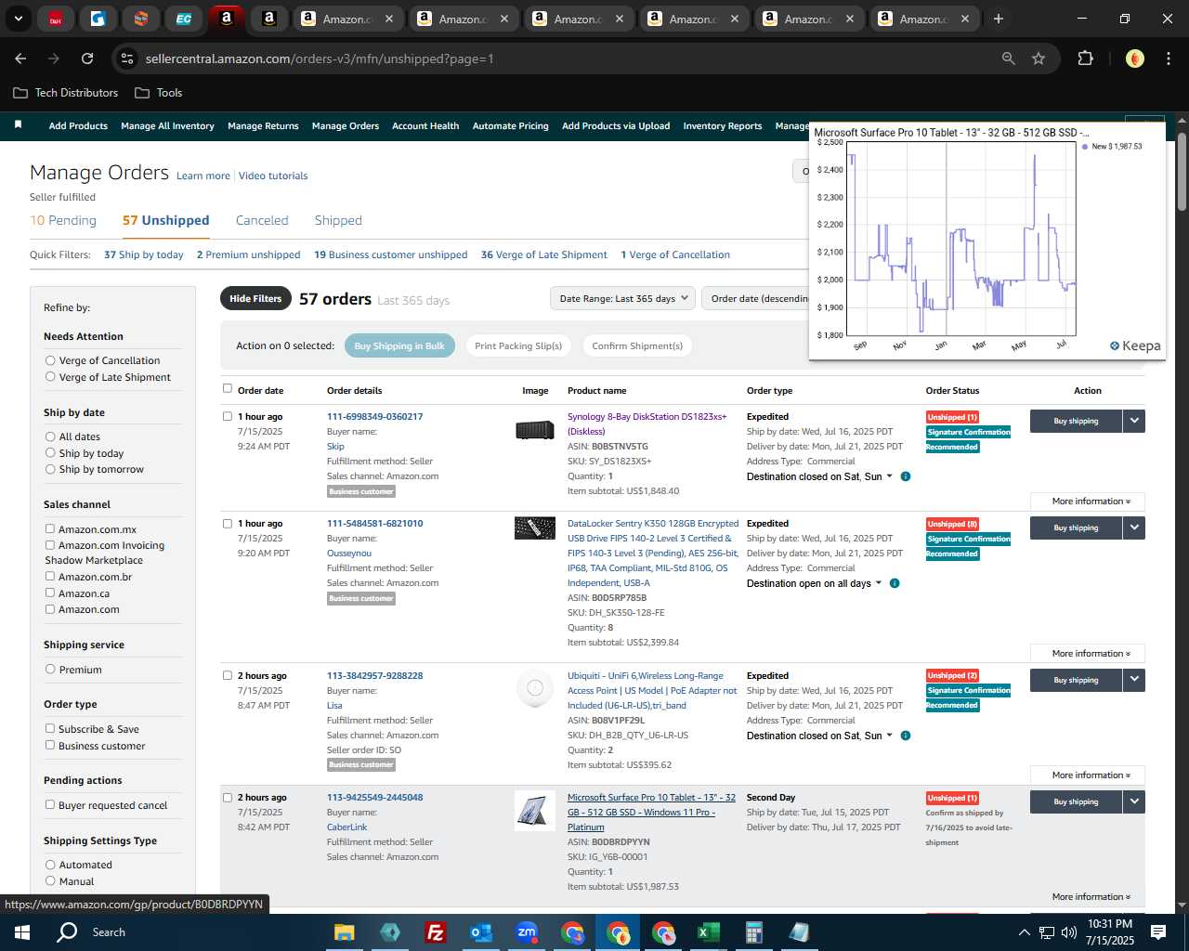This screenshot has width=1189, height=951.
Task: Click the page vertical scrollbar thumb
Action: 1182,172
